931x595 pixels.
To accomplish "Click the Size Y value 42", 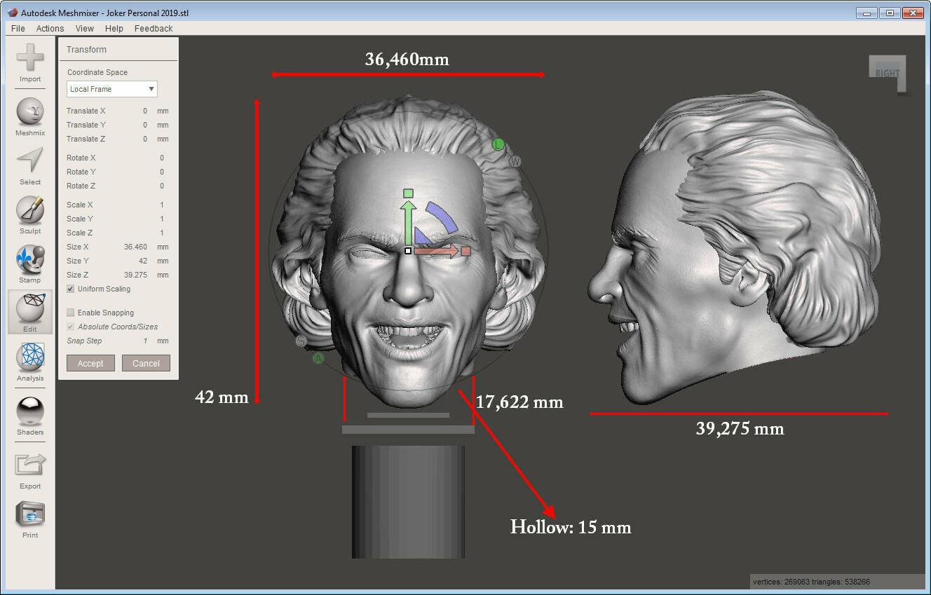I will click(x=144, y=261).
